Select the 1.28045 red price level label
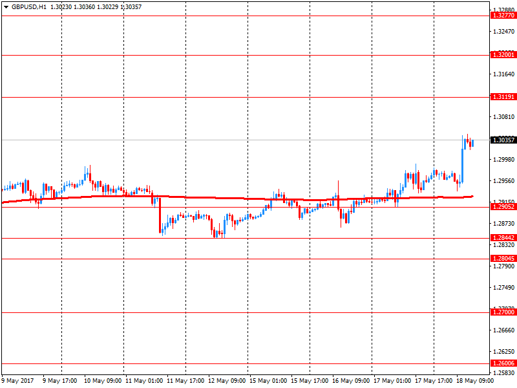517x388 pixels. (503, 259)
